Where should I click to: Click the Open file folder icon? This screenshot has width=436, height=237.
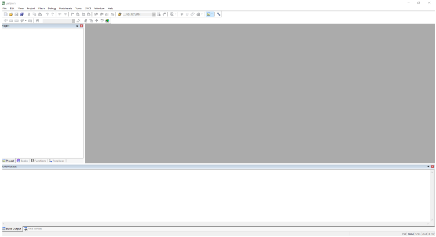[x=10, y=14]
